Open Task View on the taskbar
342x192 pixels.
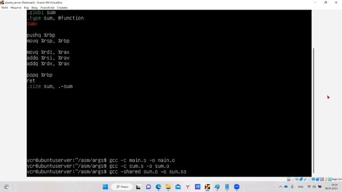coord(138,187)
